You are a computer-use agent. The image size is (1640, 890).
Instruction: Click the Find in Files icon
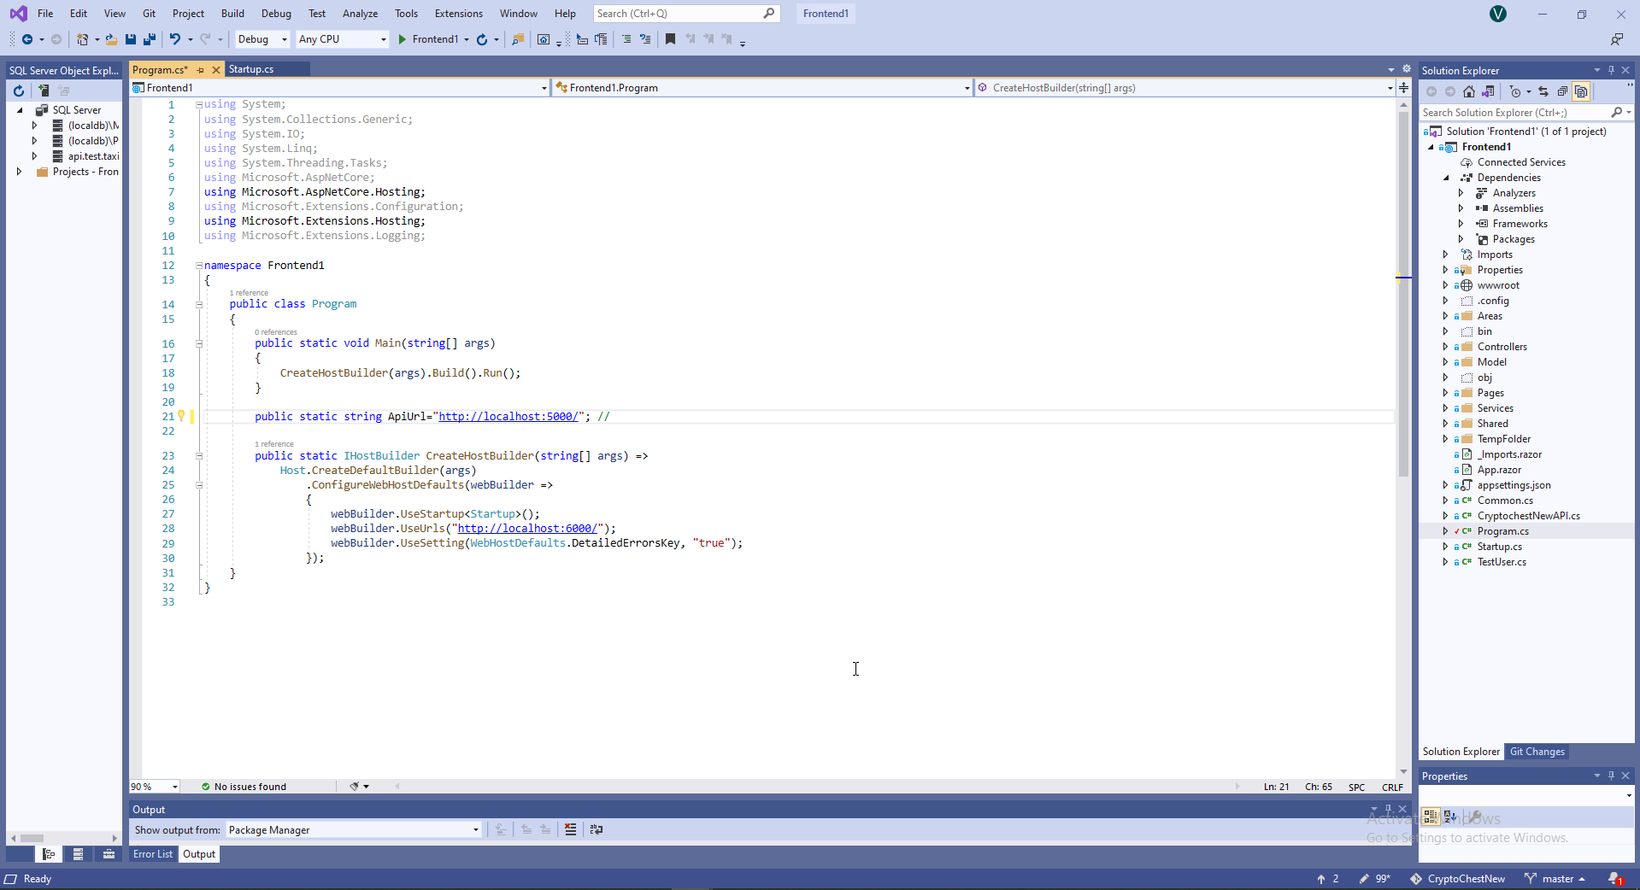pyautogui.click(x=517, y=39)
